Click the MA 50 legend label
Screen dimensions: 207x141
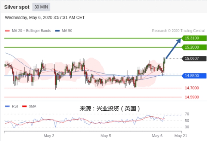(x=67, y=31)
